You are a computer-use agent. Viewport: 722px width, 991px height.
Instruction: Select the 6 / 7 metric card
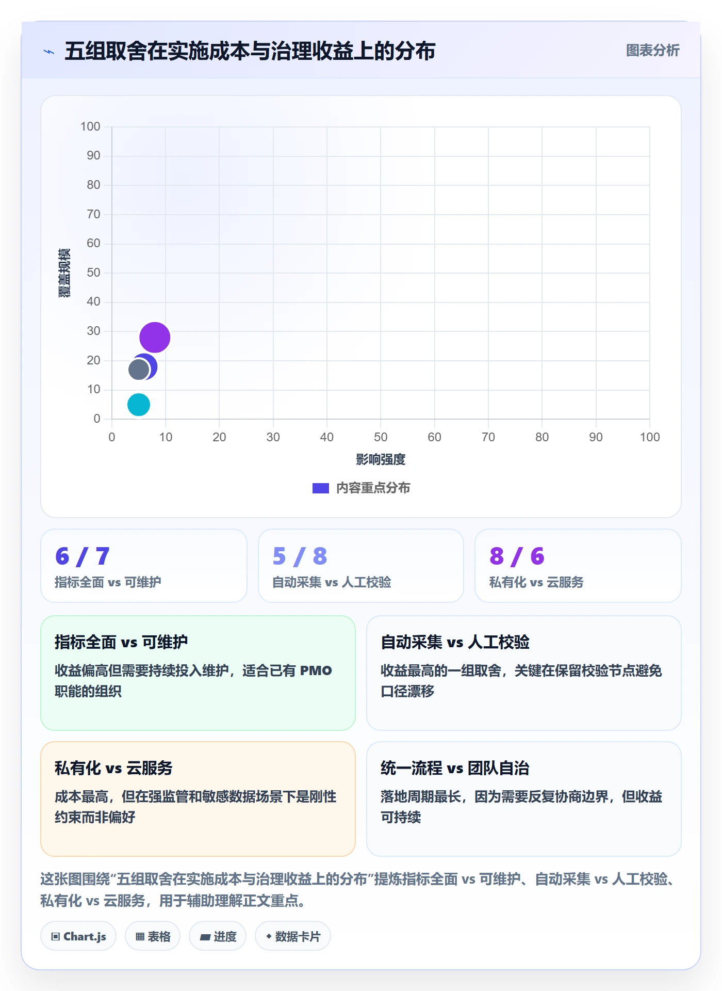click(x=144, y=566)
